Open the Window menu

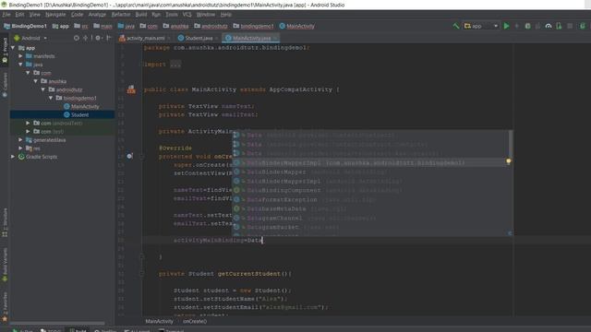(206, 15)
